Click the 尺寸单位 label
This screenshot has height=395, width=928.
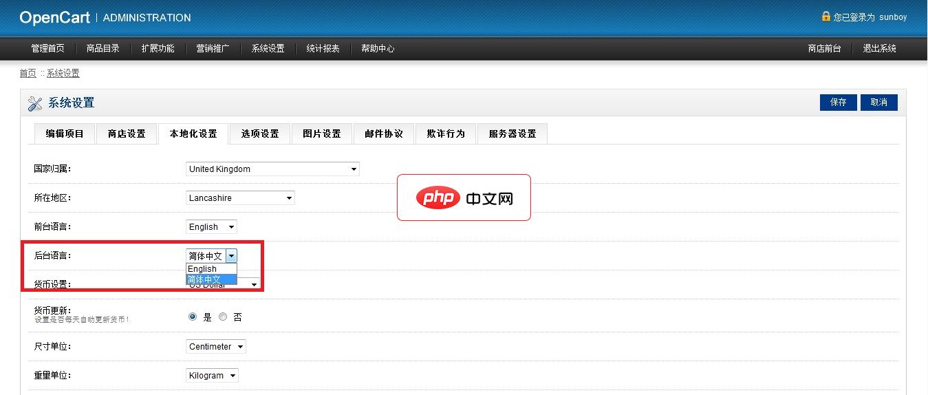(53, 346)
